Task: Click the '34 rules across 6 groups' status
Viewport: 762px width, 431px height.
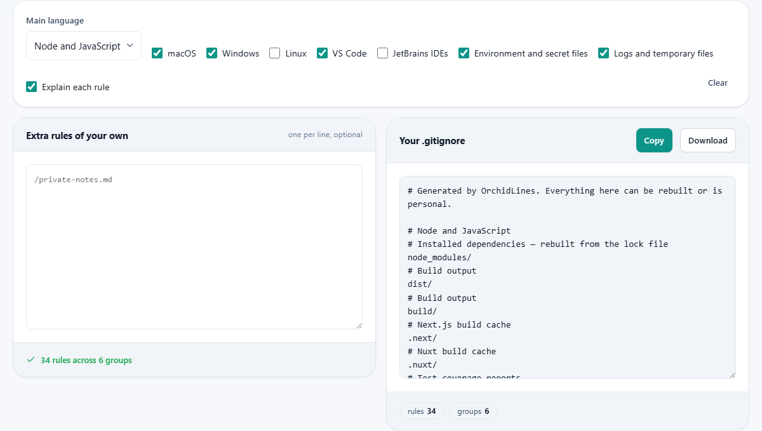Action: click(x=86, y=360)
